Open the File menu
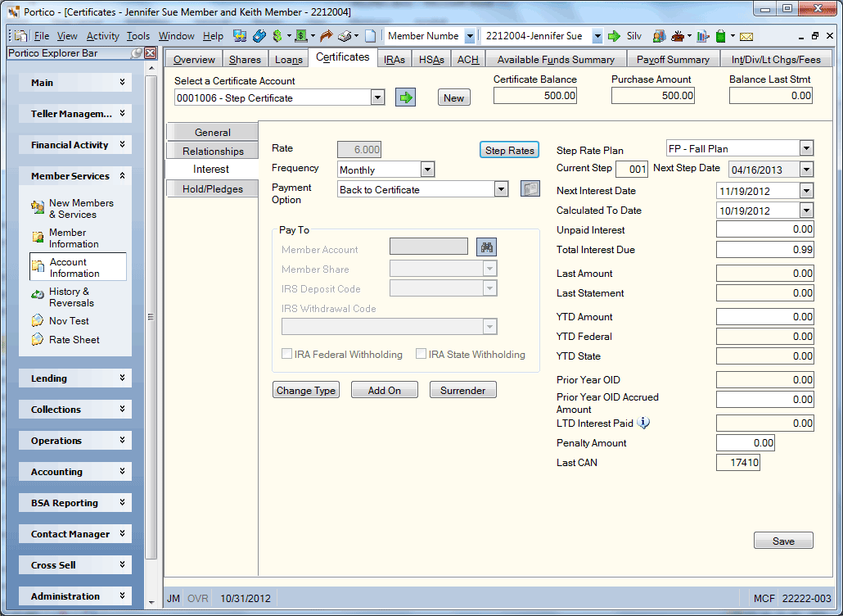The image size is (843, 616). pyautogui.click(x=42, y=36)
